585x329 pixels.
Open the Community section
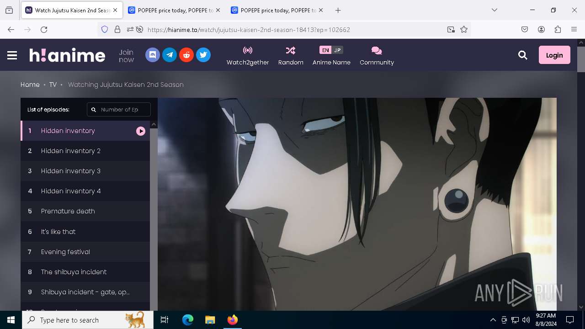(377, 56)
